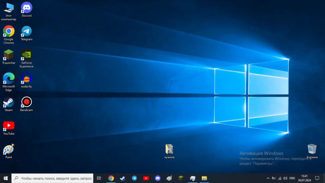Select the Microsoft Edge desktop icon

pos(8,78)
